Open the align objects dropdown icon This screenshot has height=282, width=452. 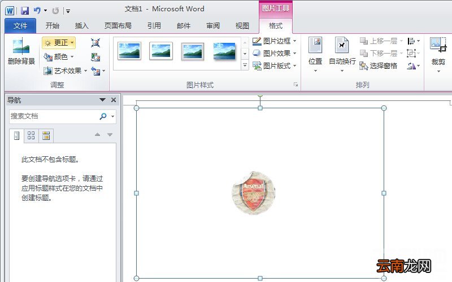tap(414, 41)
